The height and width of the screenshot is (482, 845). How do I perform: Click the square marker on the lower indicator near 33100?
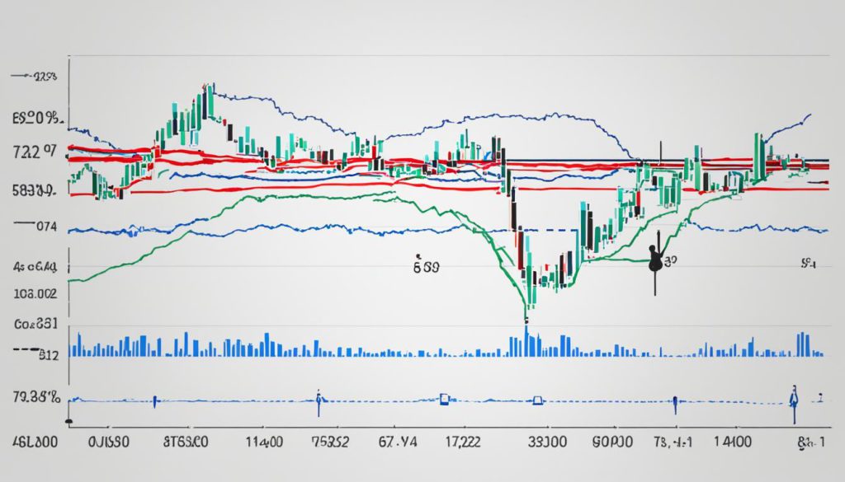tap(538, 401)
